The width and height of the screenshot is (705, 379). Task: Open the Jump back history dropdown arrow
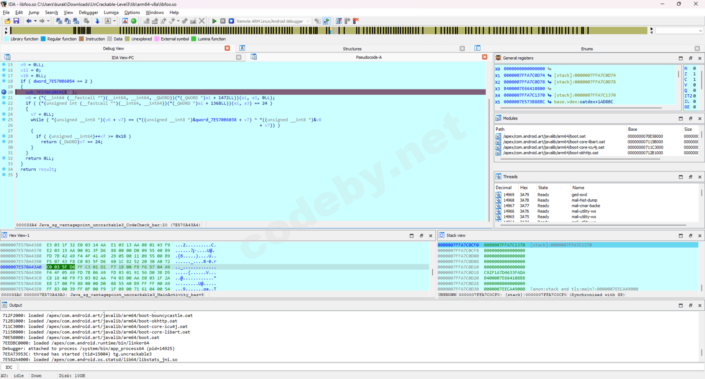click(35, 21)
